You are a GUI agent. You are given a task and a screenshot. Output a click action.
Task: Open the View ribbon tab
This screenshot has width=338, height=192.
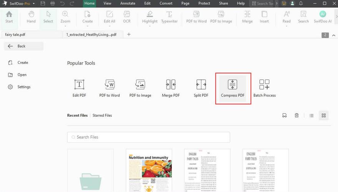[x=107, y=3]
